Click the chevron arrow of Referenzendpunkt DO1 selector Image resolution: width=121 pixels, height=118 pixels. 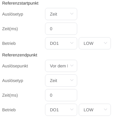pos(72,109)
